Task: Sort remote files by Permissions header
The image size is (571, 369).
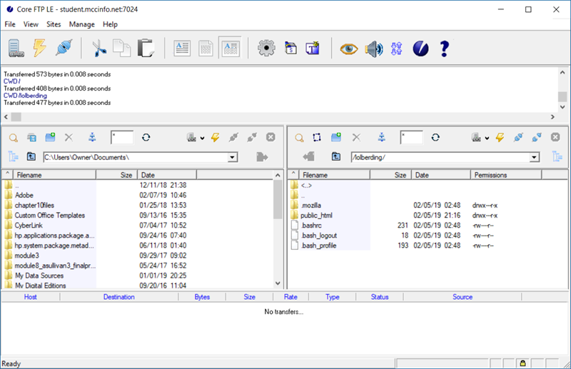Action: point(506,175)
